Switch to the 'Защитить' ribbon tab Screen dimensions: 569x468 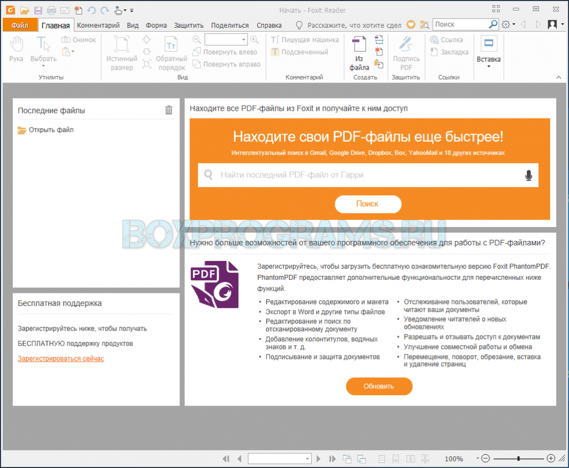tap(189, 25)
